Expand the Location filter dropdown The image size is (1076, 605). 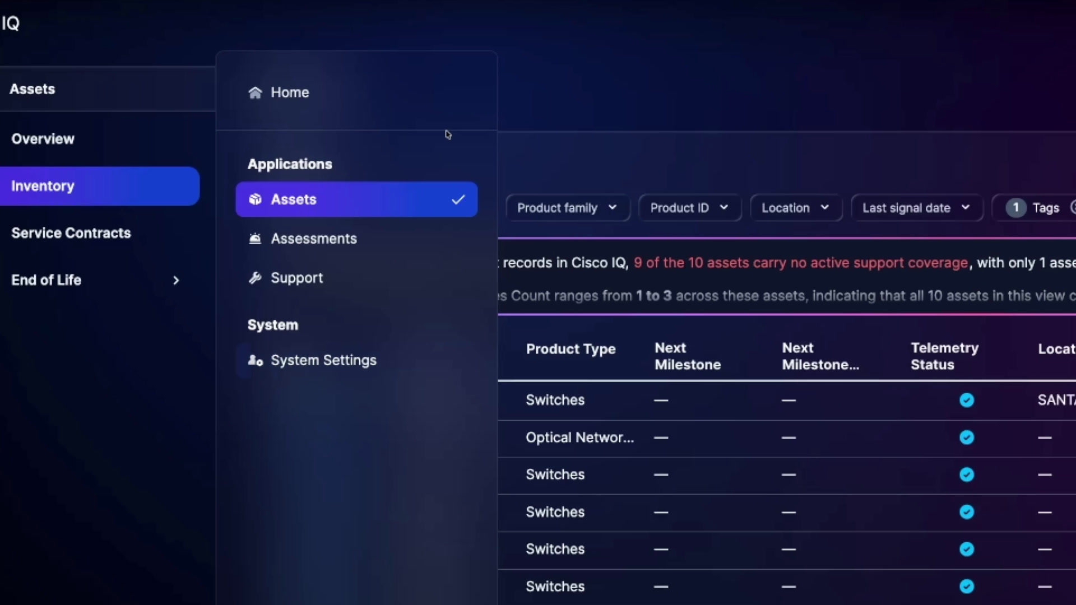[795, 208]
